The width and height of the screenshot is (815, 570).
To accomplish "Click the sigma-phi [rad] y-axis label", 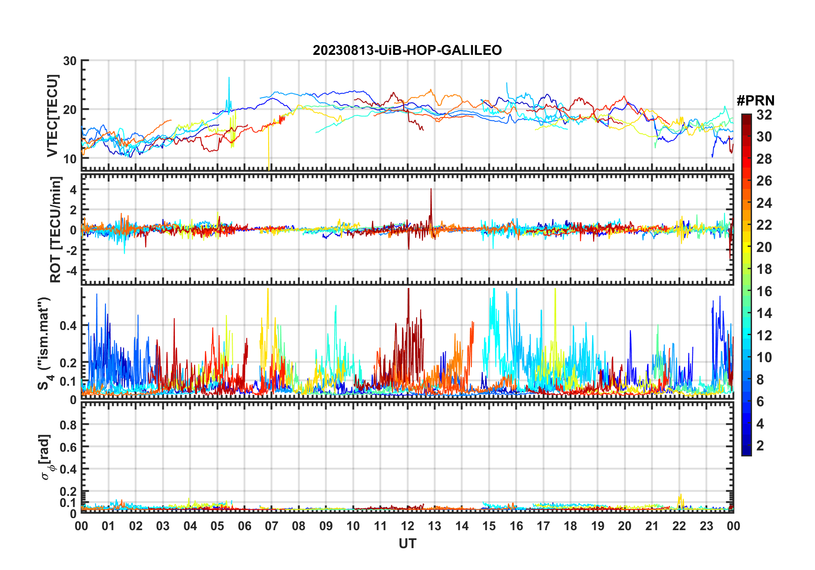I will 45,457.
